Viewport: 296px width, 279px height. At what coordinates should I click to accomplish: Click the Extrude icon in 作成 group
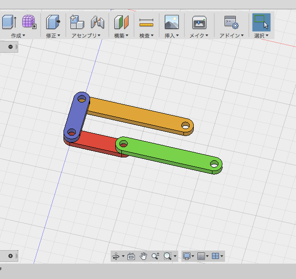[x=9, y=22]
